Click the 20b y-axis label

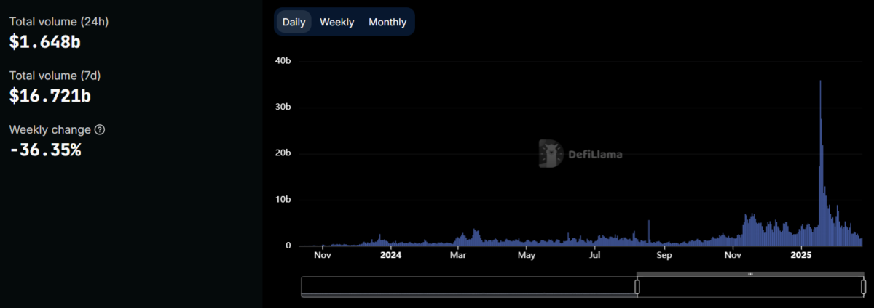pyautogui.click(x=283, y=153)
